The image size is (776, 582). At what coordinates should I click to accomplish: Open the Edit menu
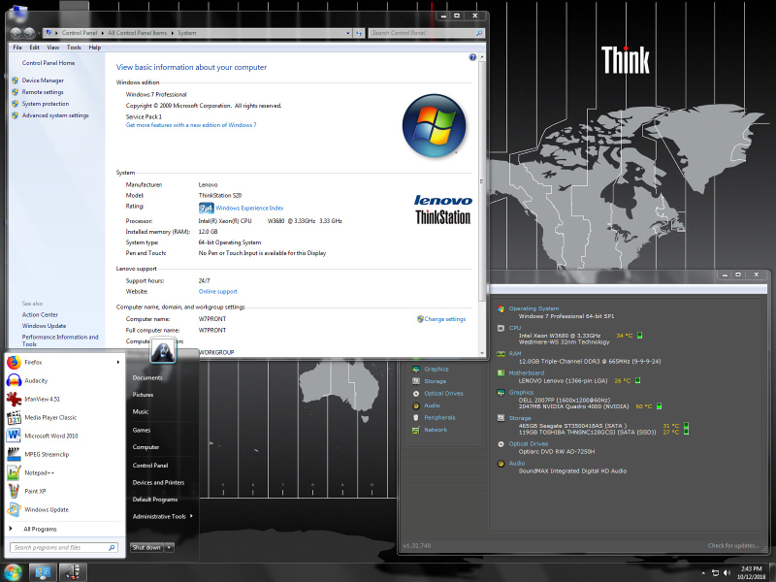click(34, 48)
